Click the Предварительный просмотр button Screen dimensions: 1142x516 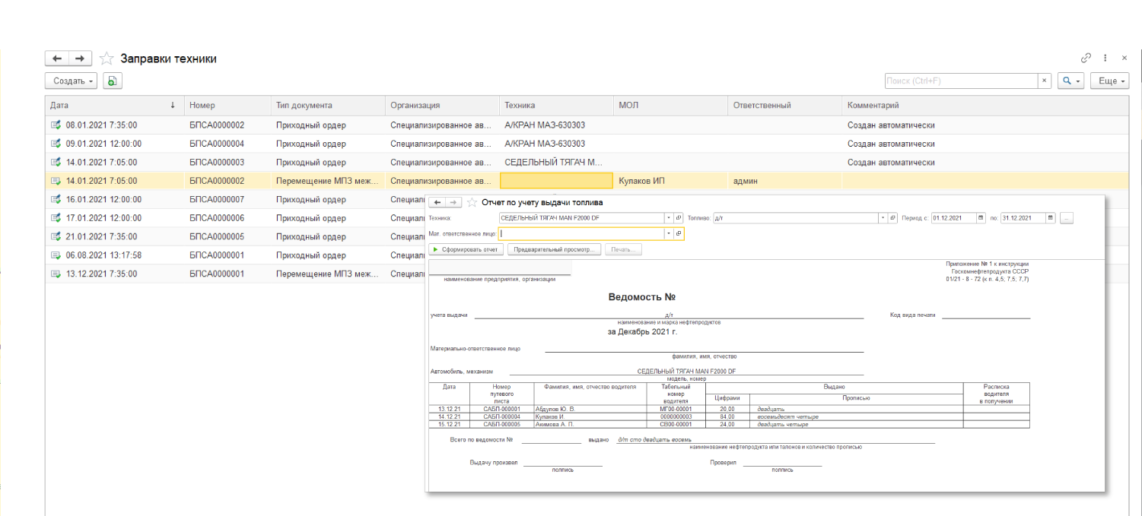(554, 249)
